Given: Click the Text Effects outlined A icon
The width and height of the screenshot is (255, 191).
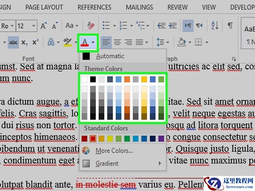Looking at the screenshot, I should (51, 42).
